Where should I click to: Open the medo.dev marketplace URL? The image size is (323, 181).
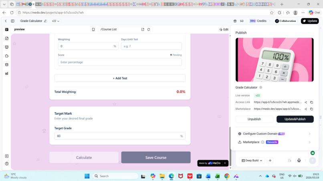[x=277, y=109]
